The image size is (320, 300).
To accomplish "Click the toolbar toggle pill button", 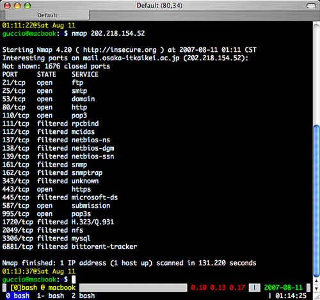I will coord(311,6).
